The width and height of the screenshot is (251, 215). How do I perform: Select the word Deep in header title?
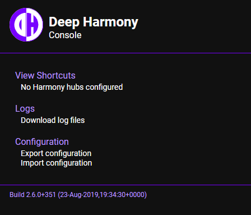64,22
